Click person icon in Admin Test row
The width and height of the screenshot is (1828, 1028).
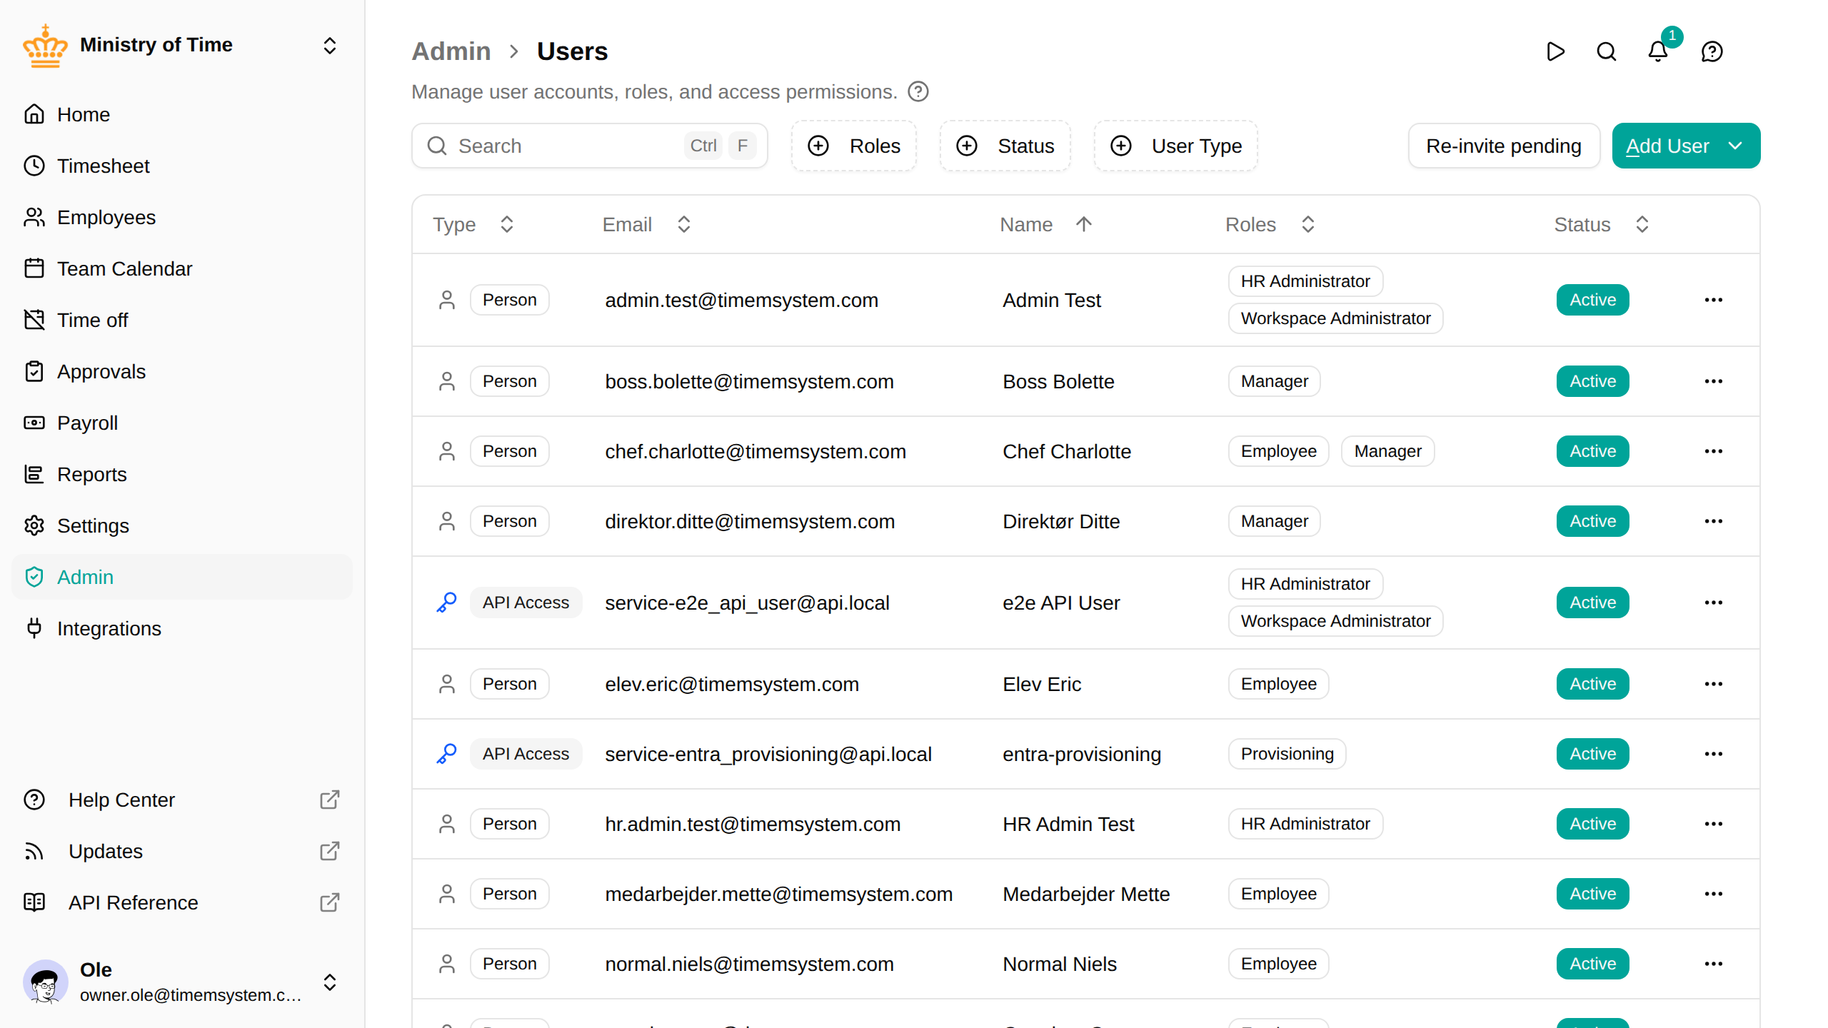coord(447,300)
